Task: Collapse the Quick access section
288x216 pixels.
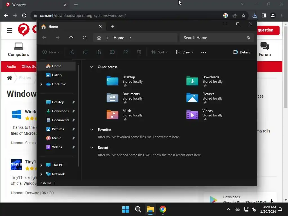Action: point(92,67)
